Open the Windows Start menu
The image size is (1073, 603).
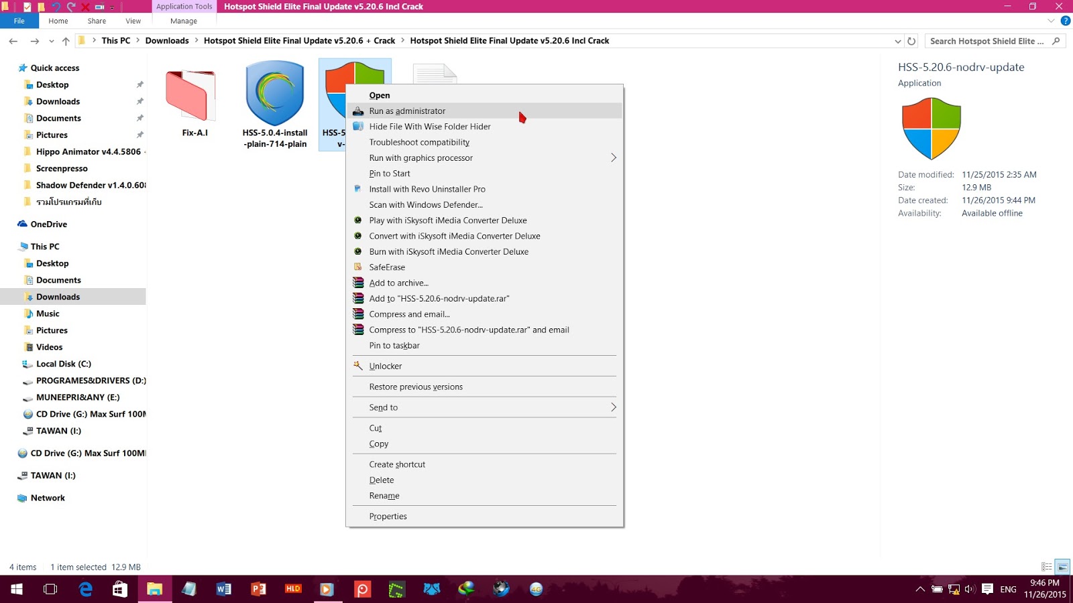click(17, 589)
